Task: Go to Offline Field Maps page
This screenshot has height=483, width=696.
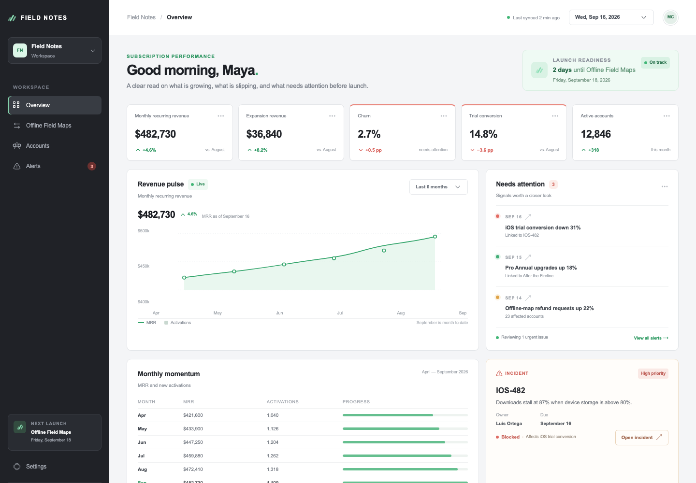Action: [55, 126]
